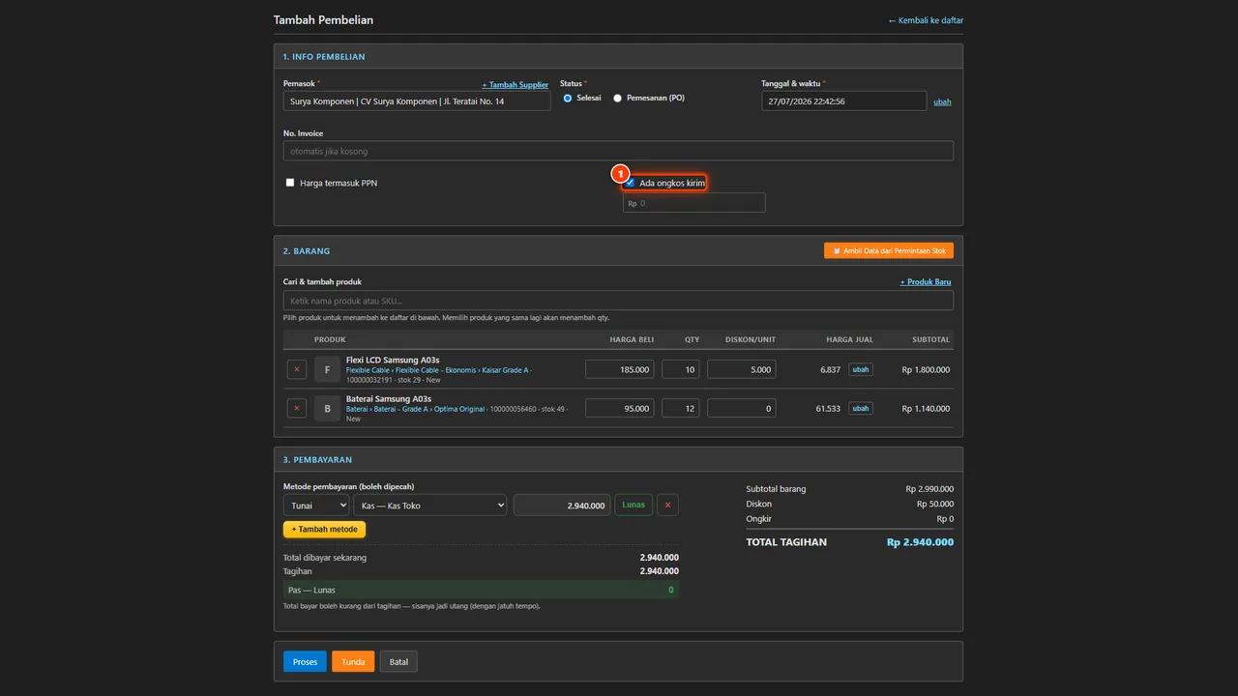Edit harga beli 95.000 field
The image size is (1238, 696).
click(620, 408)
